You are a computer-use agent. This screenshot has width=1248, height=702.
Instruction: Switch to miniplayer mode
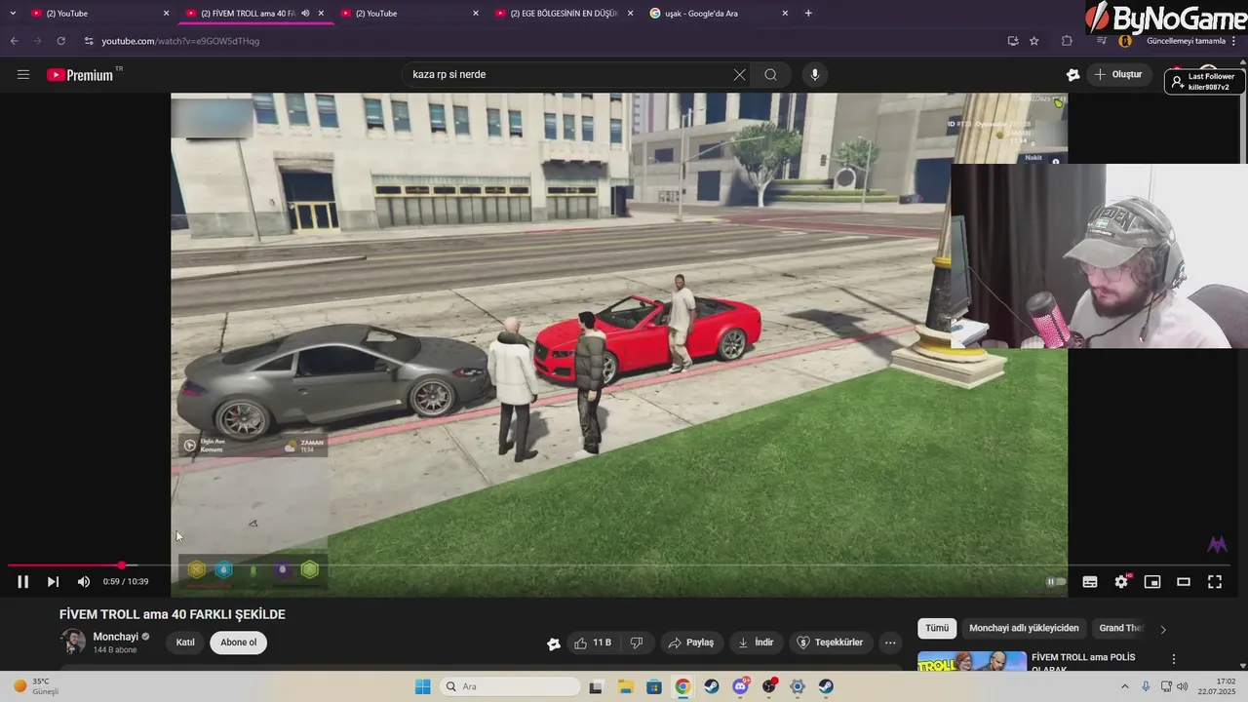(x=1152, y=582)
